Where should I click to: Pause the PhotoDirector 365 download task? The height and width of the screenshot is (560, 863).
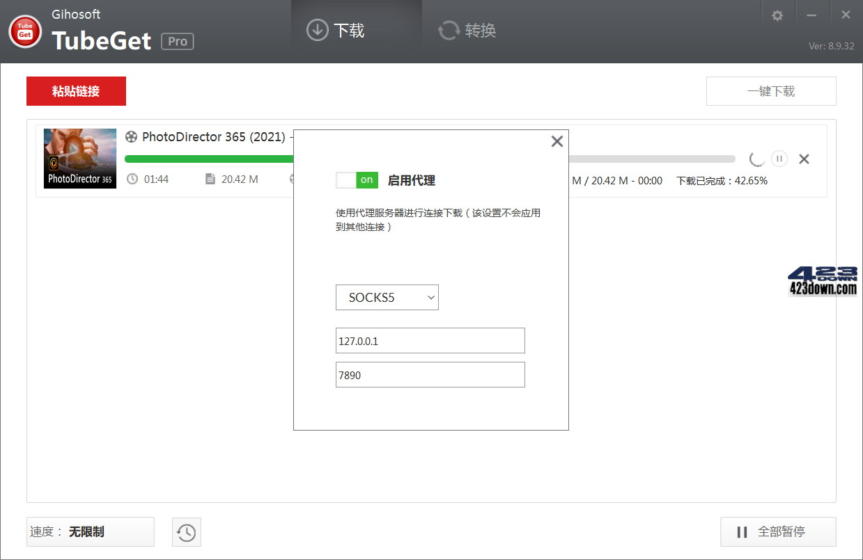click(779, 159)
